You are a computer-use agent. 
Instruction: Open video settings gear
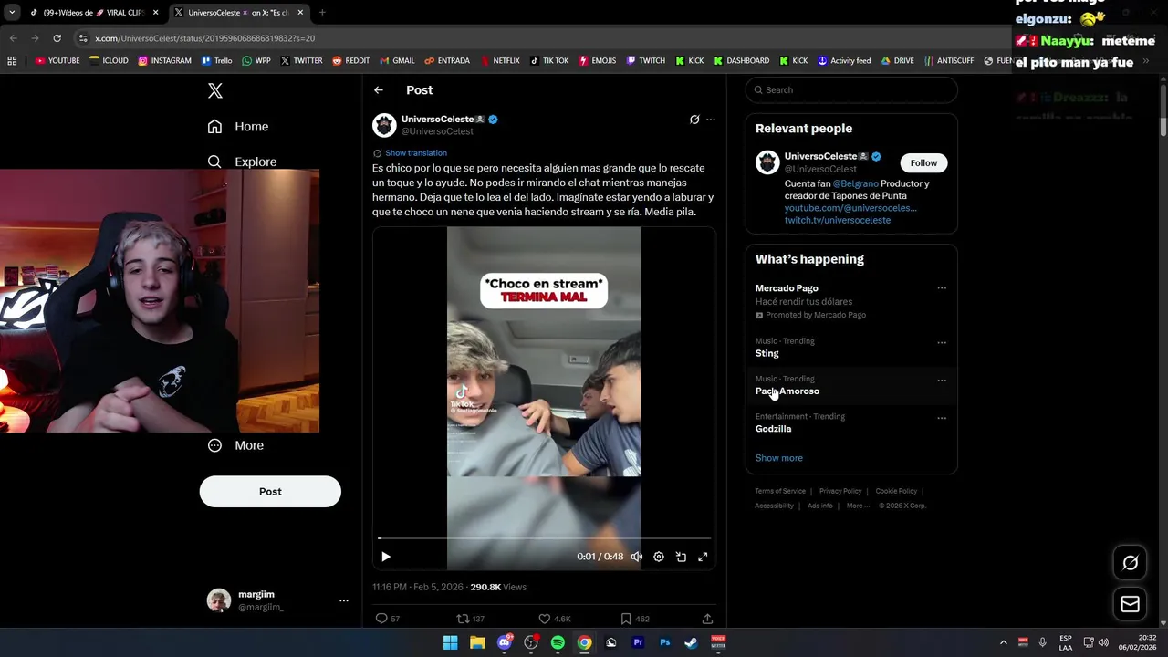[x=659, y=557]
